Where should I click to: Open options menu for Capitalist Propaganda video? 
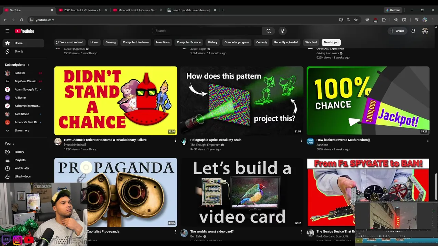click(x=176, y=232)
